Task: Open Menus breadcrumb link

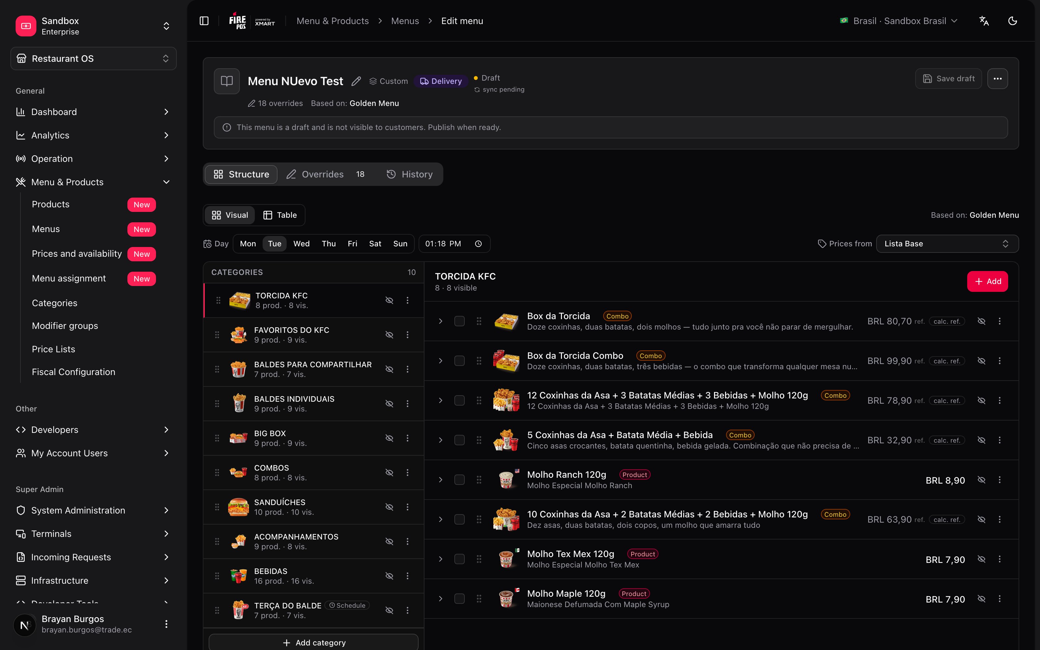Action: click(405, 20)
